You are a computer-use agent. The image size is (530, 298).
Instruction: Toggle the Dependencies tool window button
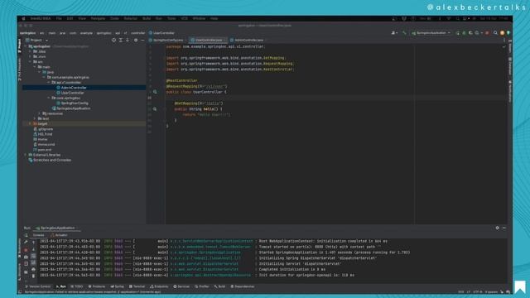tap(243, 286)
